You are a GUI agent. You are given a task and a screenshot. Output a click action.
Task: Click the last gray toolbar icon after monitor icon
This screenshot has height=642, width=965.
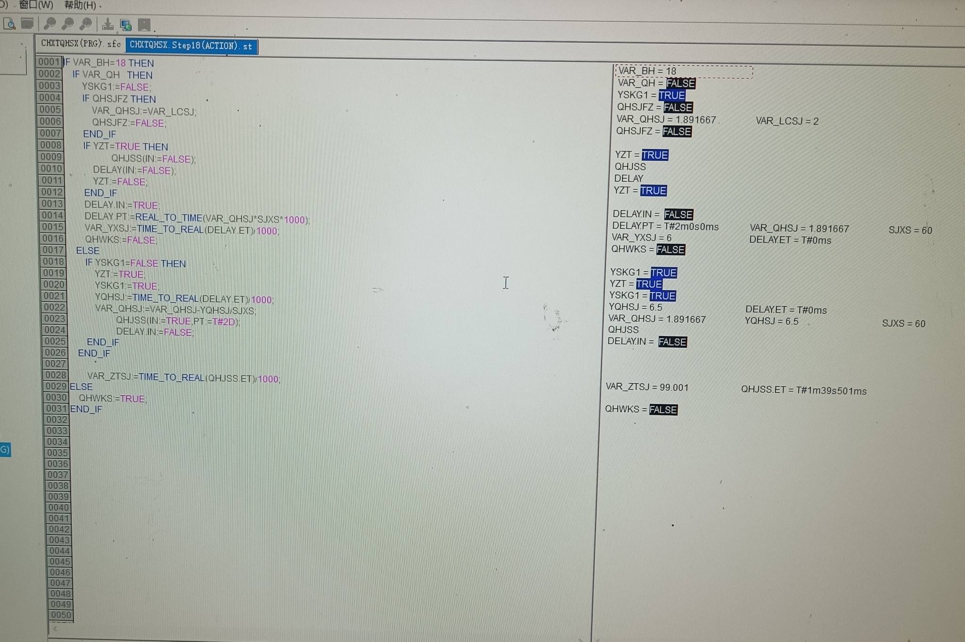point(144,25)
